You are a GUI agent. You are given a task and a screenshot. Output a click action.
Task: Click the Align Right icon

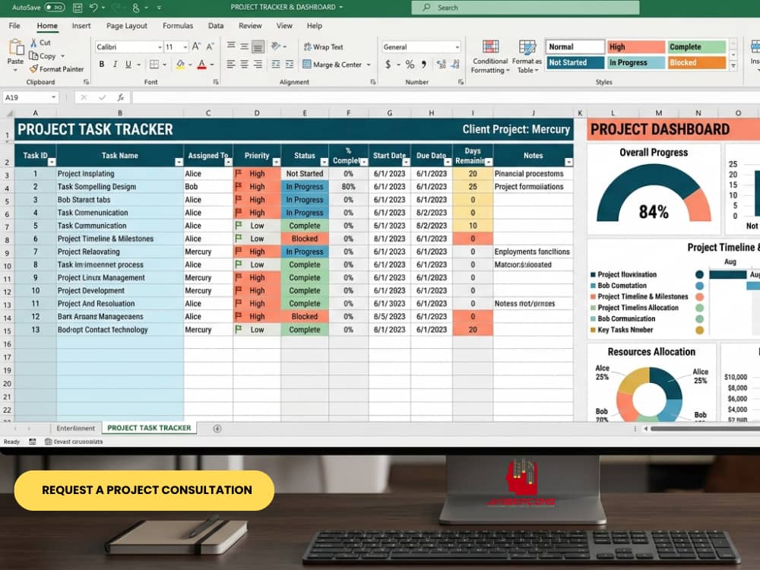258,64
